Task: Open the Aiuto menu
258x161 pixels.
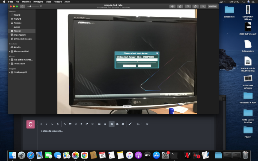Action: [x=67, y=2]
